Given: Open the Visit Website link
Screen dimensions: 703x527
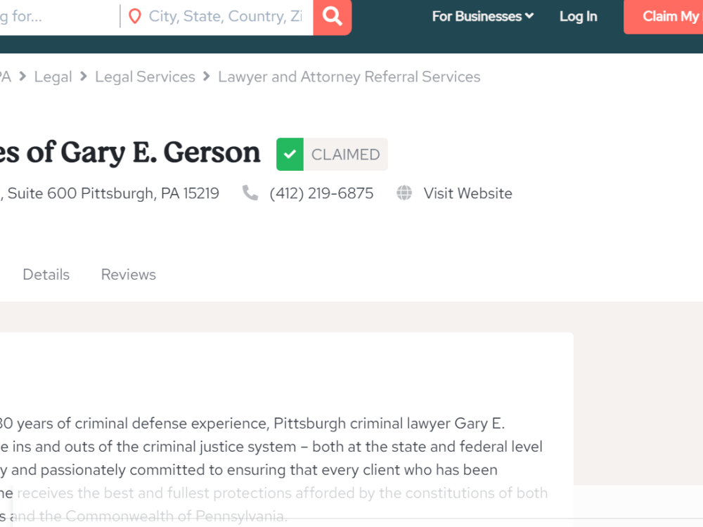Looking at the screenshot, I should [467, 193].
